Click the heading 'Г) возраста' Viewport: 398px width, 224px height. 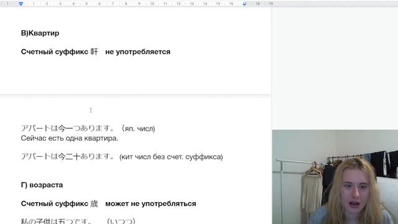coord(42,185)
